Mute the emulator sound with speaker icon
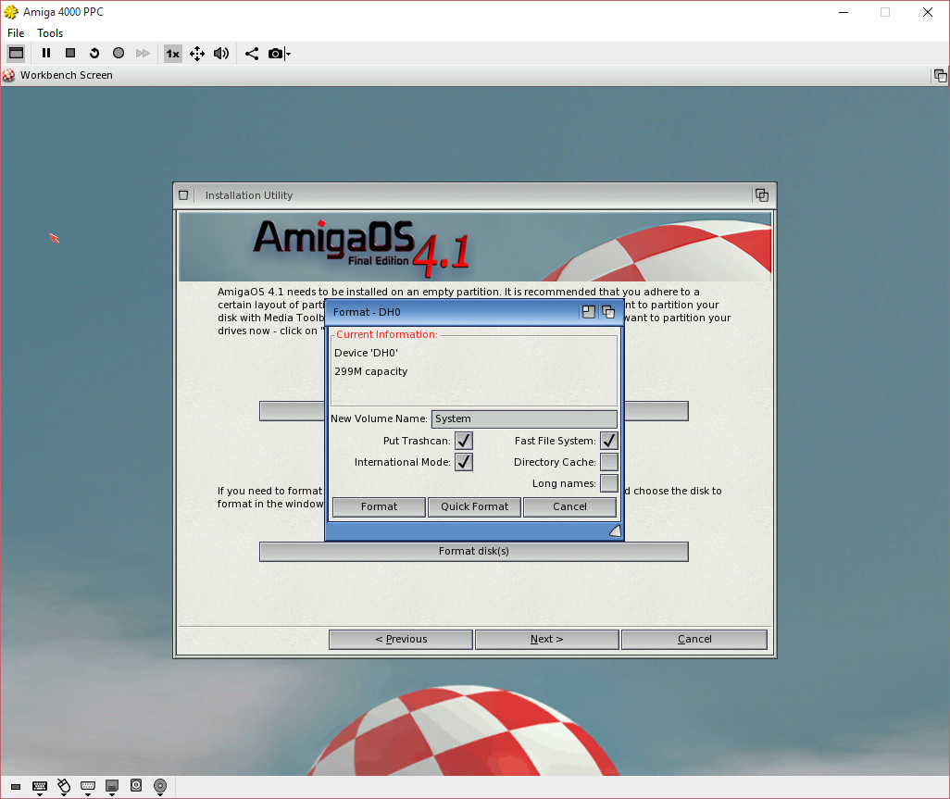950x799 pixels. (x=221, y=54)
